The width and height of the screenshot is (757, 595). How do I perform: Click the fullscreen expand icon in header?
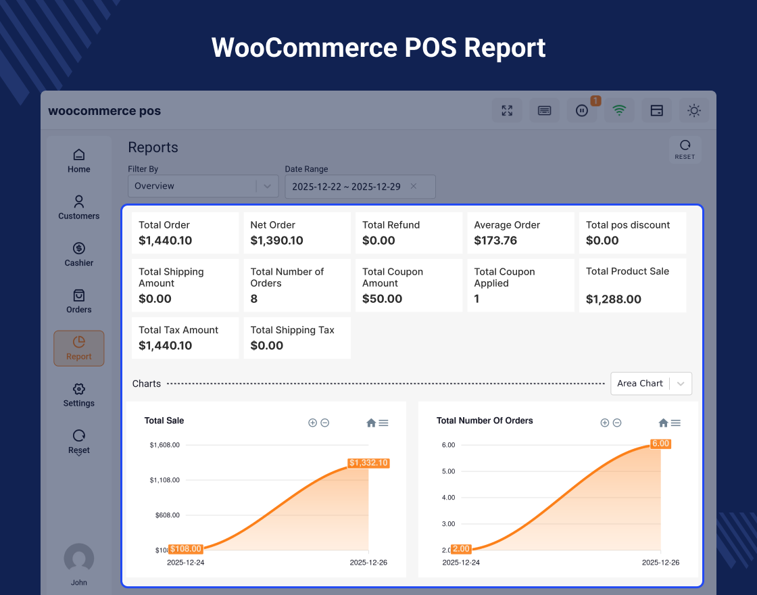point(507,111)
